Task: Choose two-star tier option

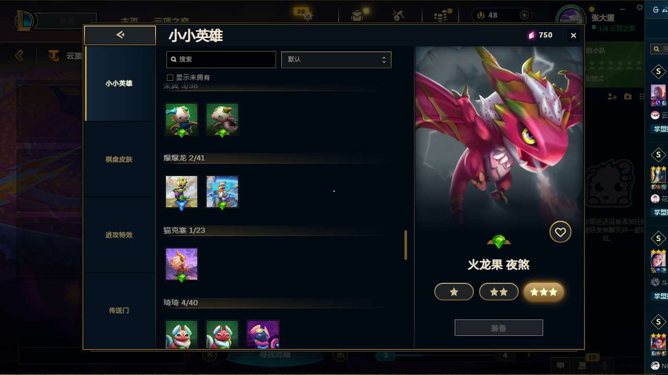Action: point(499,292)
